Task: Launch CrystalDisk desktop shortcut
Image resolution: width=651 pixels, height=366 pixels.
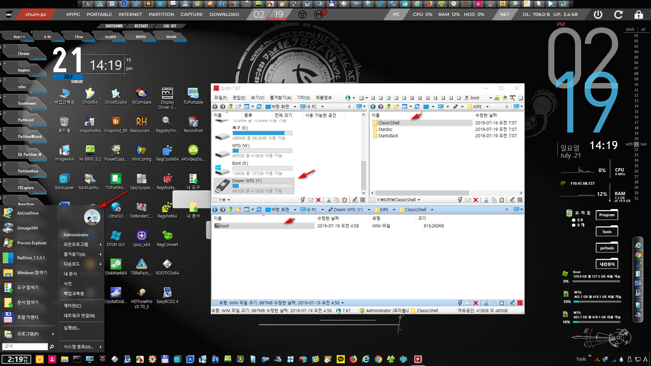Action: [x=116, y=296]
